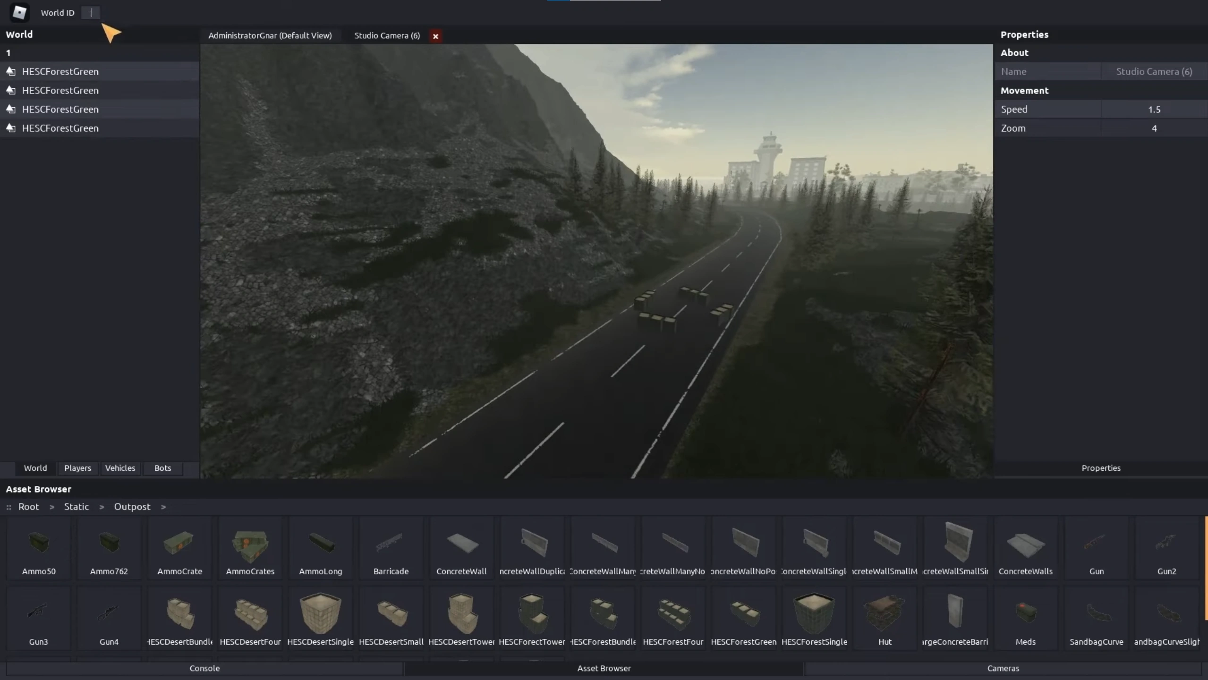Go to Root in asset breadcrumb
This screenshot has height=680, width=1208.
click(28, 507)
